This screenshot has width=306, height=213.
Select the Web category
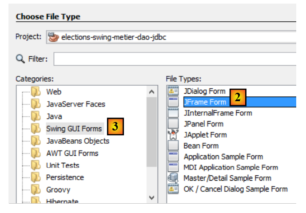click(x=54, y=92)
